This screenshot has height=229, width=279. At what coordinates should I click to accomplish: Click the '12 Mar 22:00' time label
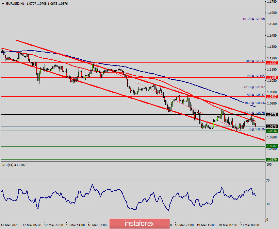(53, 225)
